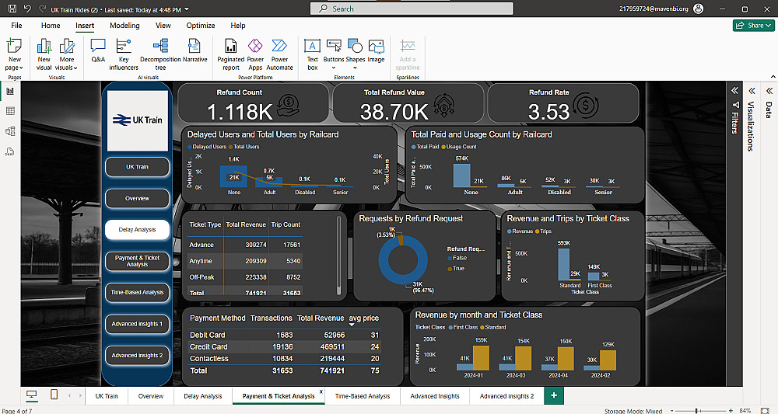Open the Table view in left sidebar
The height and width of the screenshot is (414, 778).
[10, 111]
